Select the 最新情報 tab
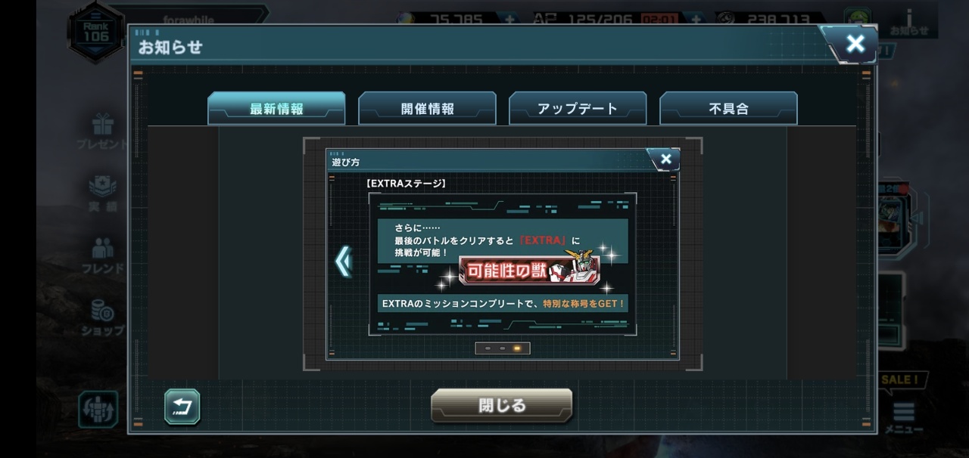Screen dimensions: 969x458 click(276, 108)
